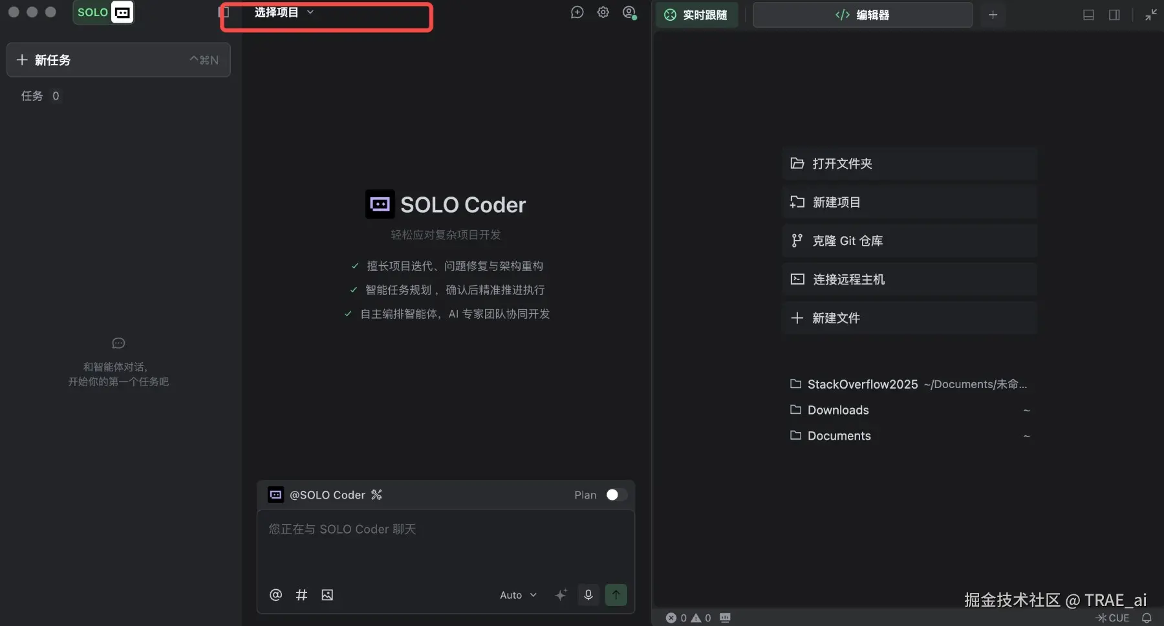
Task: Click the chat bubble icon in the empty task list
Action: click(118, 343)
